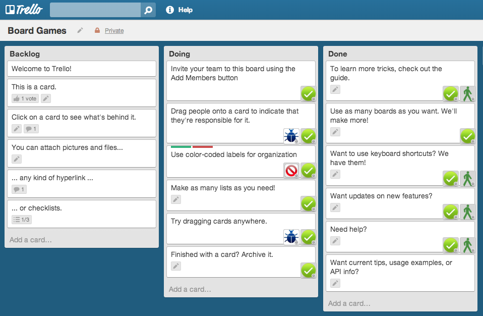Click the bug sticker on "Drag people onto a card"
This screenshot has width=483, height=316.
[291, 136]
